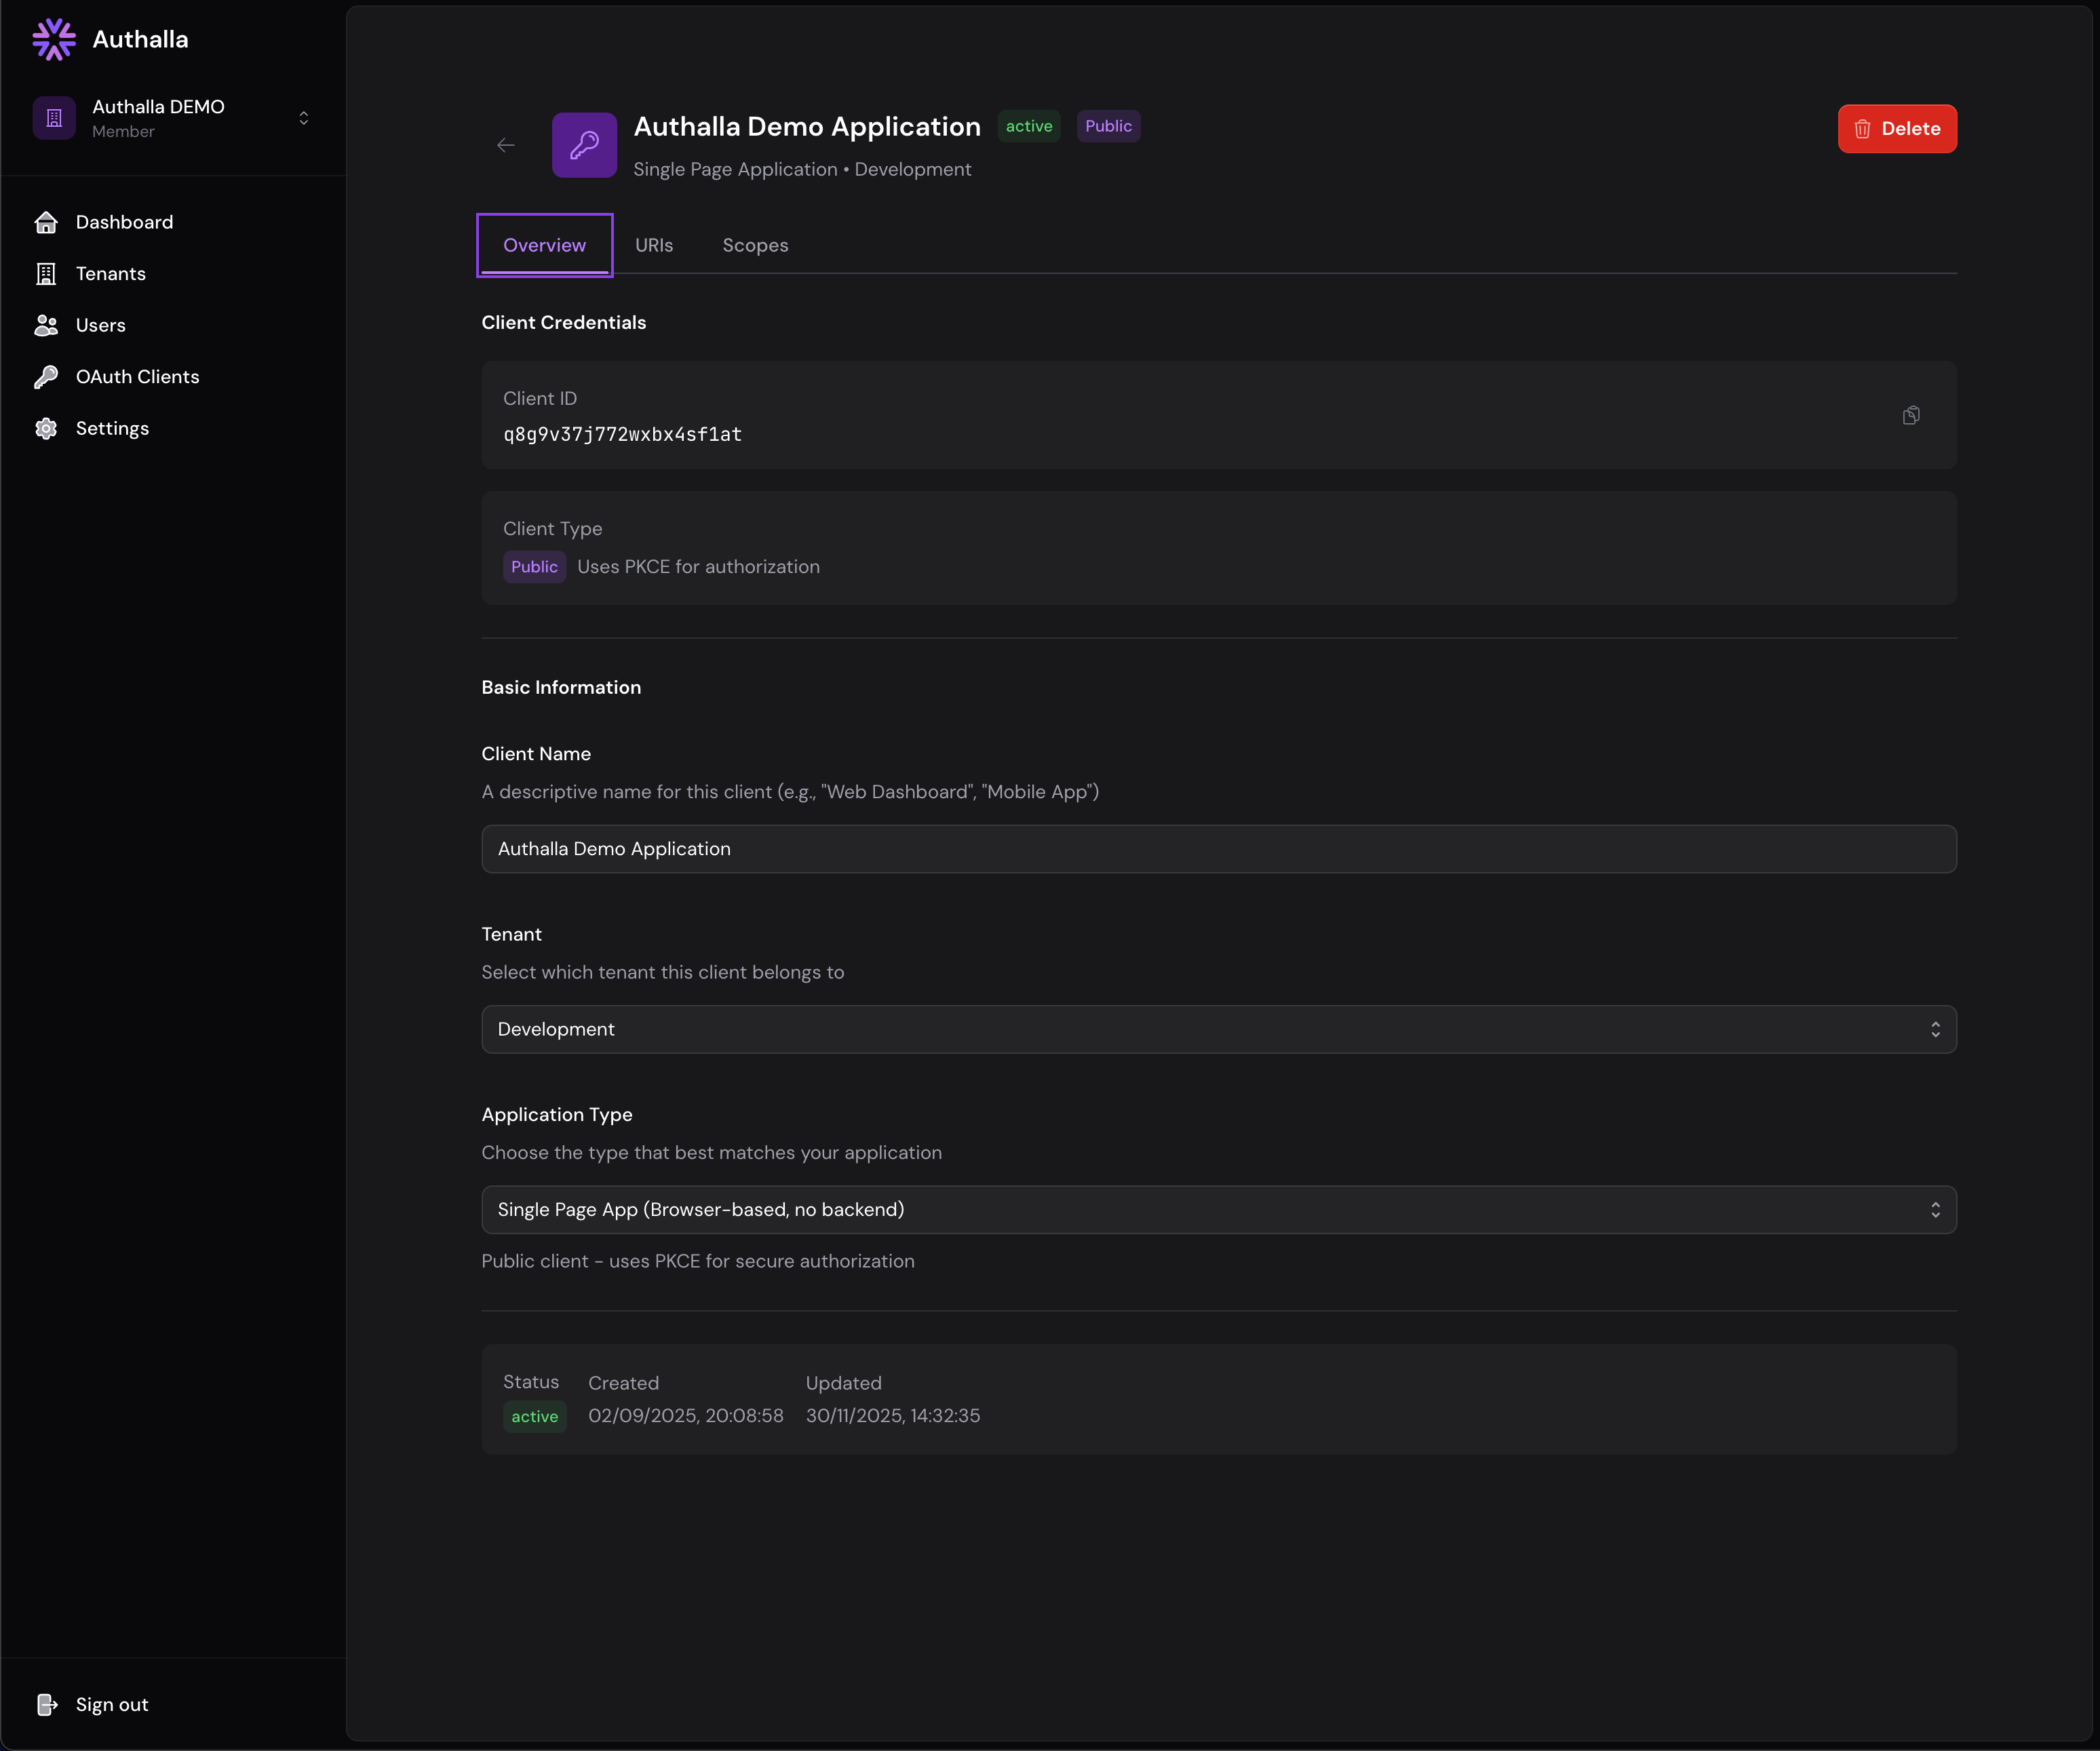Click the Authalla logo icon
This screenshot has width=2100, height=1751.
(x=54, y=39)
